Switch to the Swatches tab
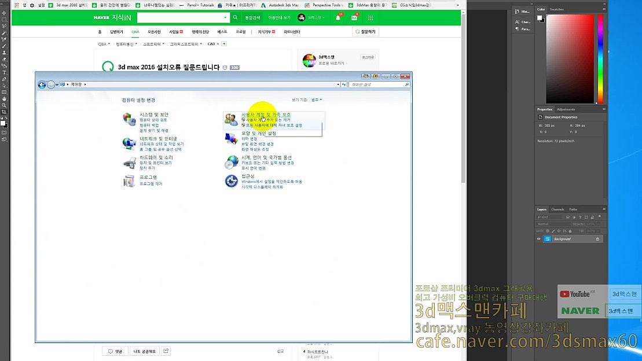This screenshot has width=642, height=361. click(556, 9)
